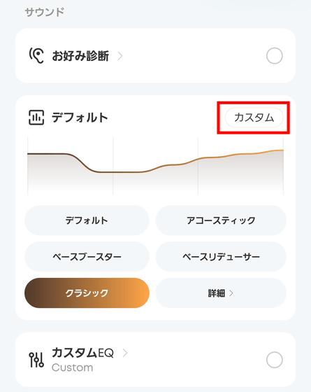311x392 pixels.
Task: Click the カスタムEQ title text
Action: point(82,353)
